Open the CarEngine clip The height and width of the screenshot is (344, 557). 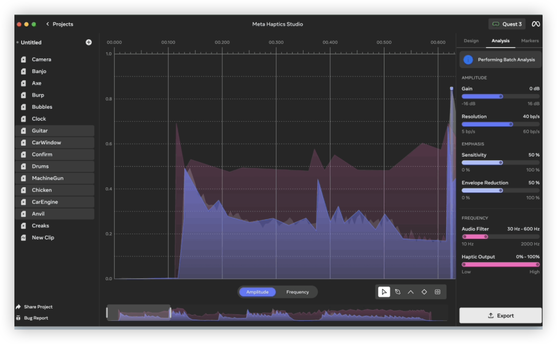tap(55, 202)
